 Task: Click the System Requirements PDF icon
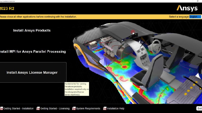(x=74, y=108)
